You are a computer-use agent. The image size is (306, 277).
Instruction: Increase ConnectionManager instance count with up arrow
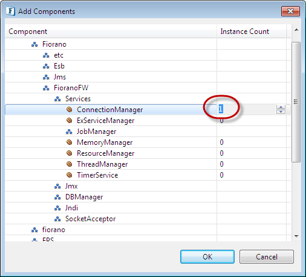tap(281, 107)
